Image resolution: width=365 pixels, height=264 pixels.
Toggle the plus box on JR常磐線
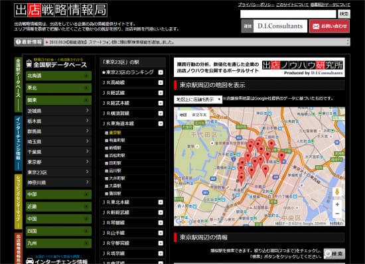pos(161,223)
